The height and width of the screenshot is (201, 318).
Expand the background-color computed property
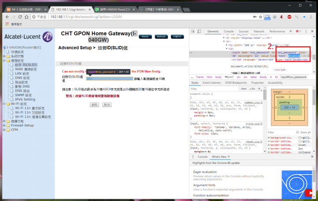point(269,138)
